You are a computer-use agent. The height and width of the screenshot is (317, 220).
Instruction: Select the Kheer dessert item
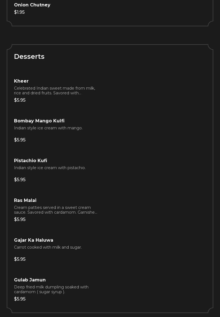coord(21,81)
